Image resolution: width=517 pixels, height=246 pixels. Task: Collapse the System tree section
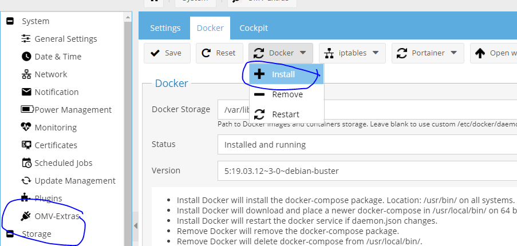(10, 21)
